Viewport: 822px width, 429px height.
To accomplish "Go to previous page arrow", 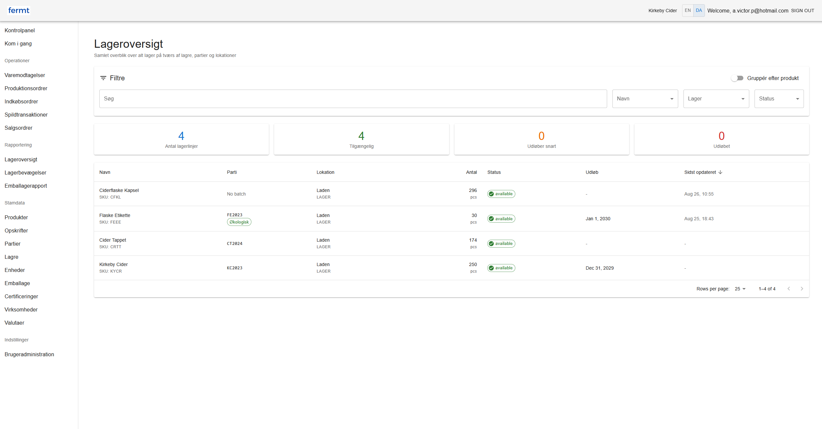I will click(x=789, y=289).
